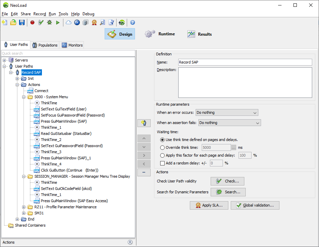
Task: Open the Tools menu
Action: pyautogui.click(x=63, y=14)
